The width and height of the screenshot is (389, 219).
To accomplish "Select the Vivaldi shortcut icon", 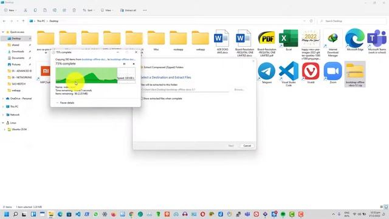I will pyautogui.click(x=311, y=73).
